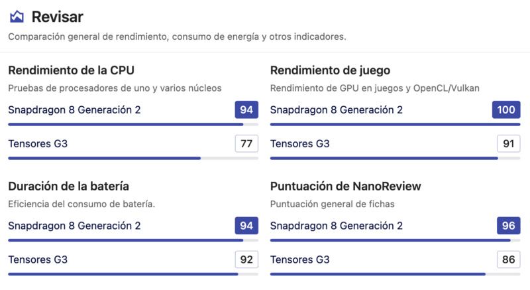Click the gaming score badge 100
The height and width of the screenshot is (290, 530).
[x=506, y=109]
